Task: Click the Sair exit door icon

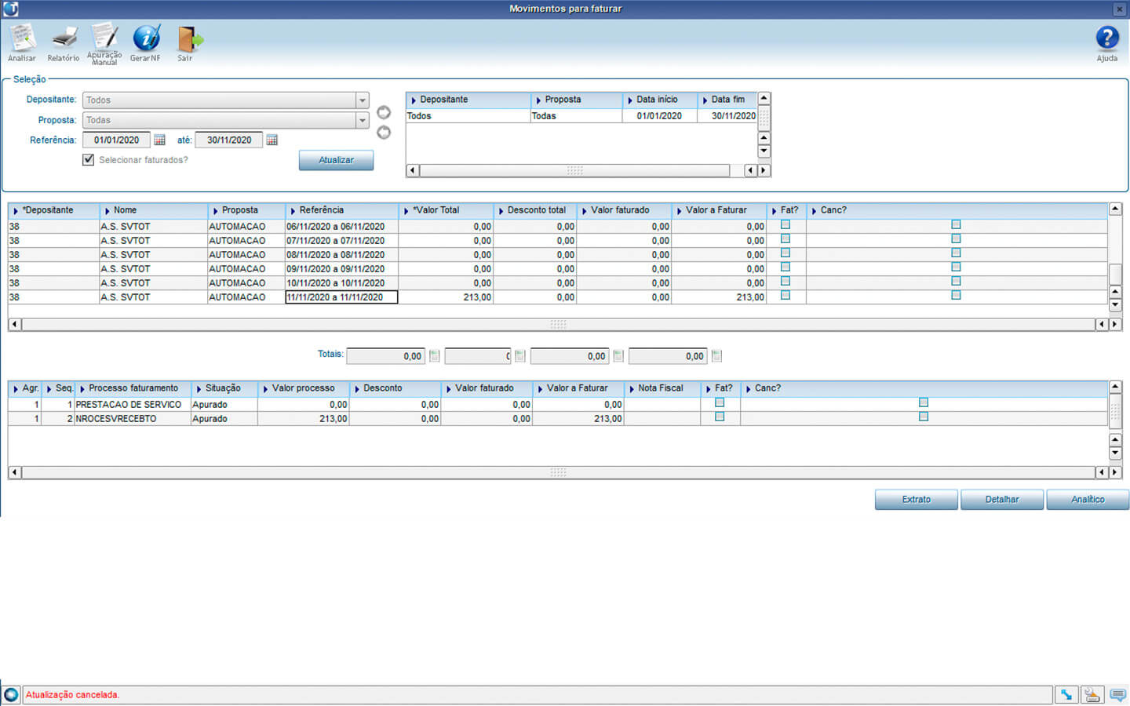Action: tap(186, 39)
